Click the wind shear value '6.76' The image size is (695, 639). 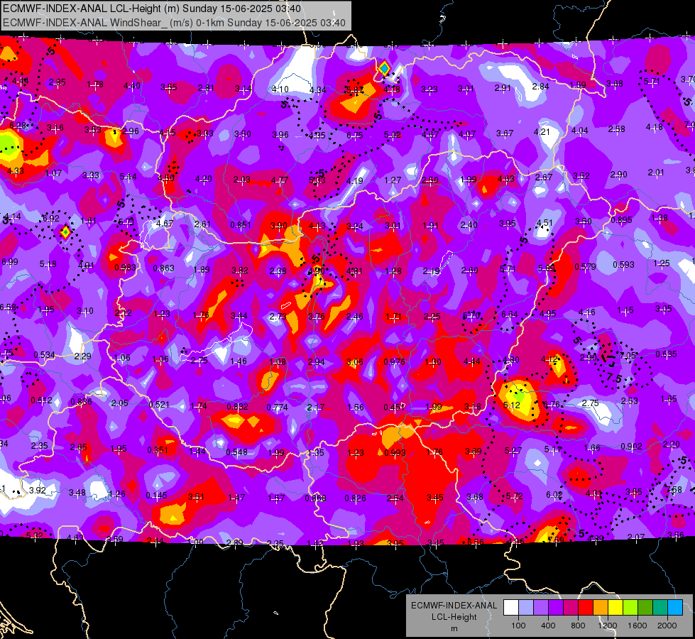pyautogui.click(x=552, y=405)
